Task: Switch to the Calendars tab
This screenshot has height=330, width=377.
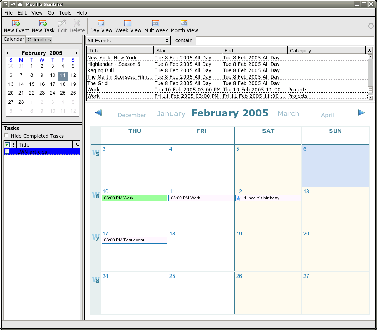Action: click(x=39, y=40)
